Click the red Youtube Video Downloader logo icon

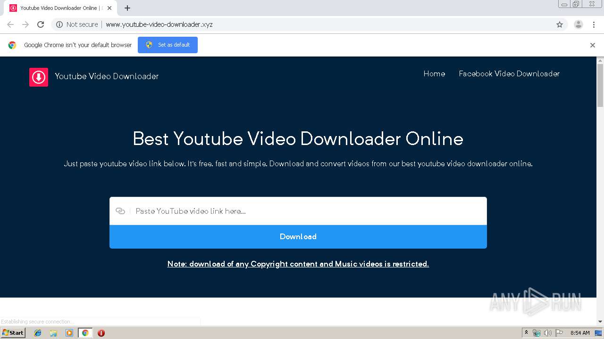pos(39,77)
